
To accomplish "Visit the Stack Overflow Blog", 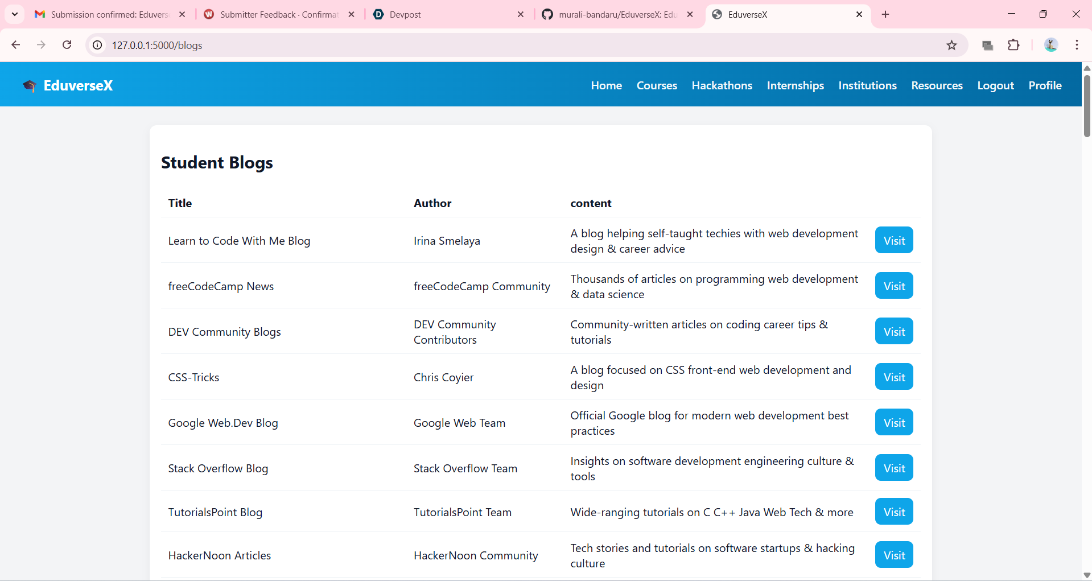I will [x=894, y=468].
